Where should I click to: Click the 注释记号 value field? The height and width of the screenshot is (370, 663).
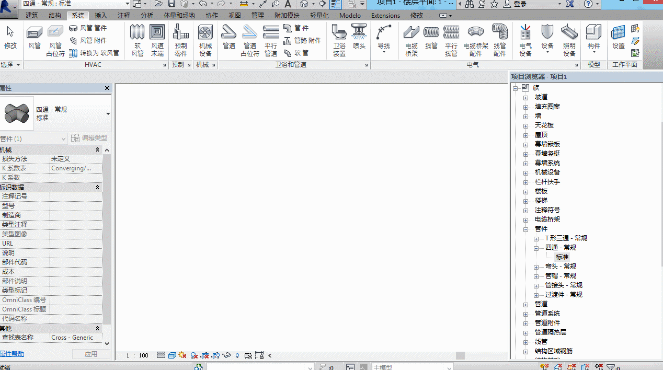pos(76,196)
